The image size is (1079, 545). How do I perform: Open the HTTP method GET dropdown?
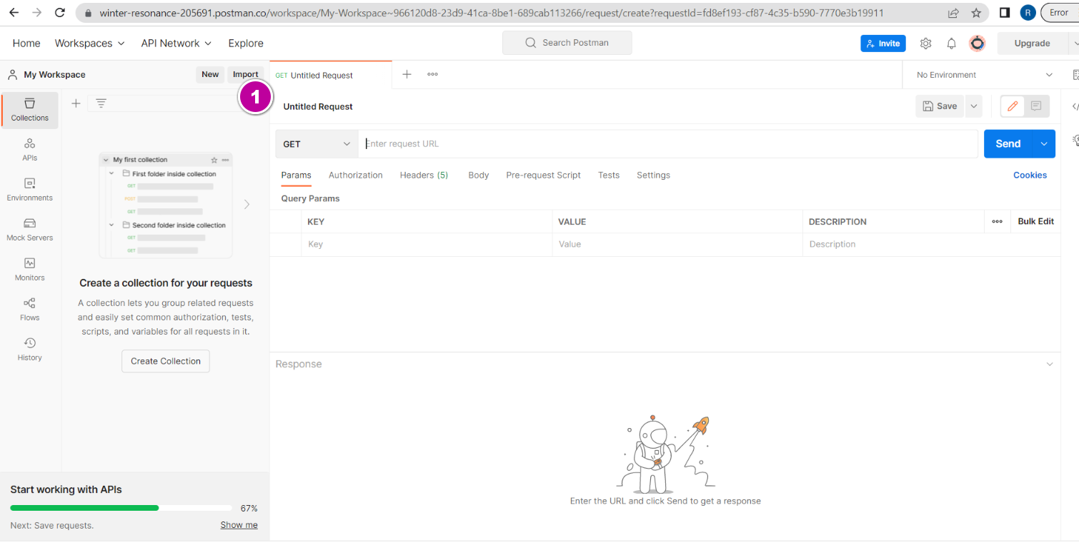point(317,143)
